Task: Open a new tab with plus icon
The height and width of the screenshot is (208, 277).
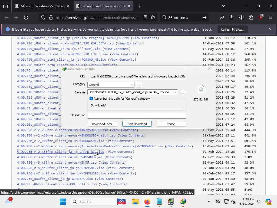Action: pos(139,6)
